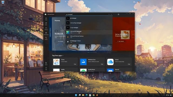173x97 pixels.
Task: Expand Top free apps list
Action: pyautogui.click(x=58, y=56)
